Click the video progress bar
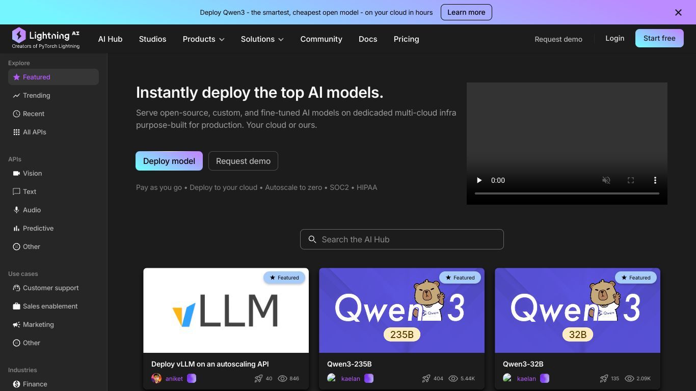Viewport: 696px width, 391px height. (x=567, y=193)
